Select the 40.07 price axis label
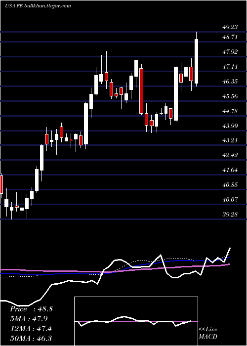The image size is (247, 346). pyautogui.click(x=230, y=199)
